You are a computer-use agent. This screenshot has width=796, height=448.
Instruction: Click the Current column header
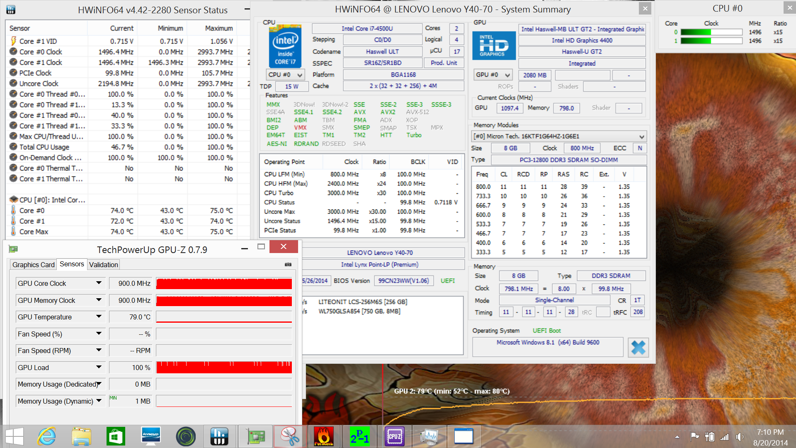(112, 28)
